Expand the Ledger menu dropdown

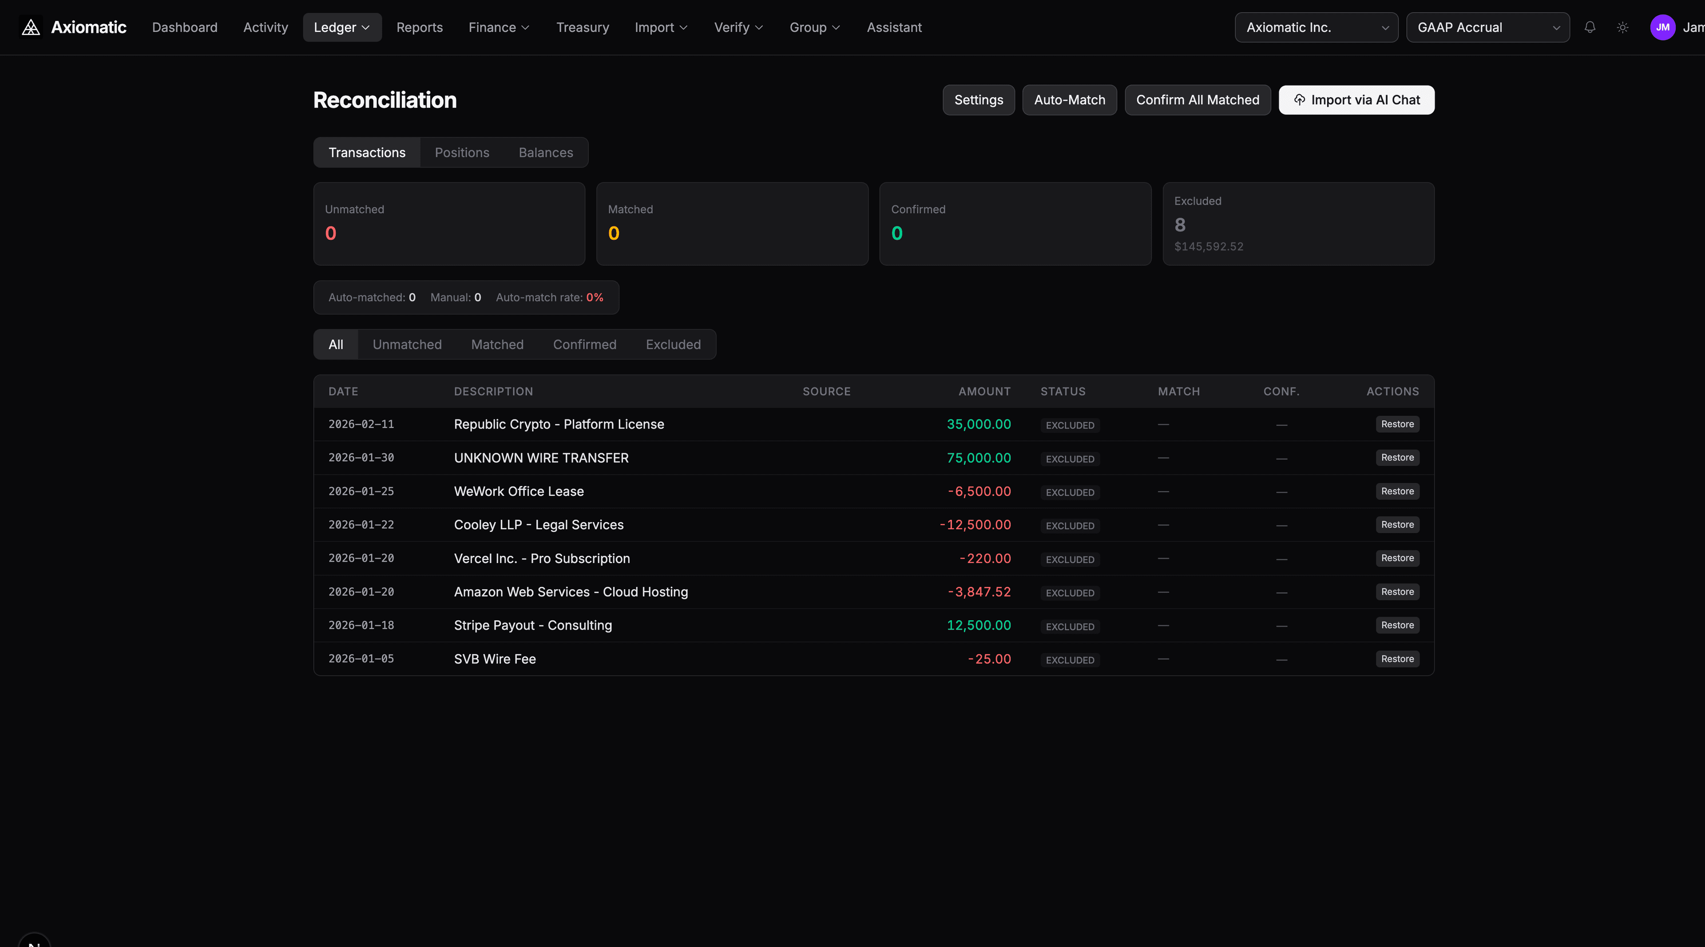[x=341, y=27]
